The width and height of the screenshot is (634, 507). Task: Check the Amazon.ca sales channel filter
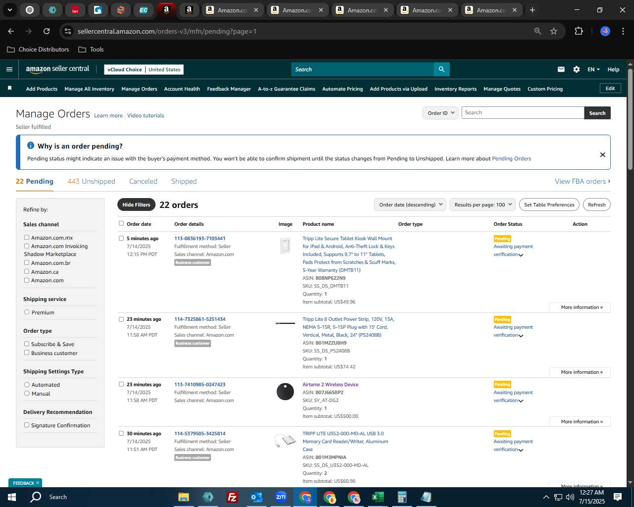click(x=27, y=271)
